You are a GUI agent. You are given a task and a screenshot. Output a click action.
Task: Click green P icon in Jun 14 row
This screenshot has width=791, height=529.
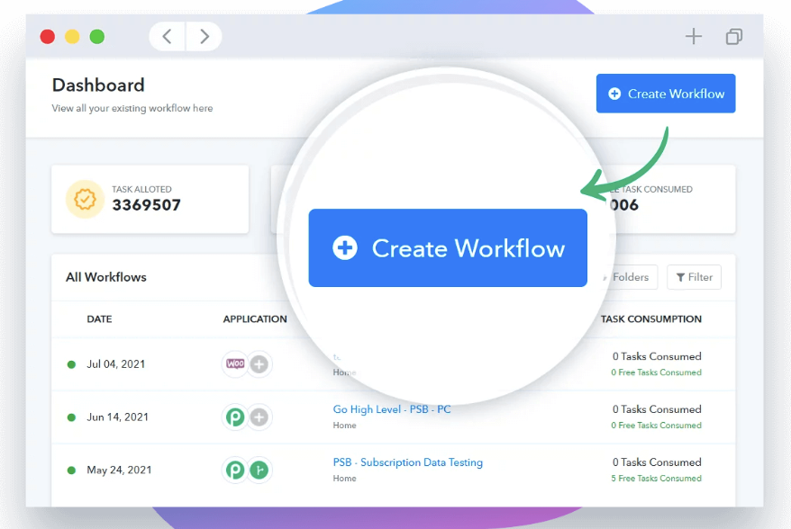(234, 417)
